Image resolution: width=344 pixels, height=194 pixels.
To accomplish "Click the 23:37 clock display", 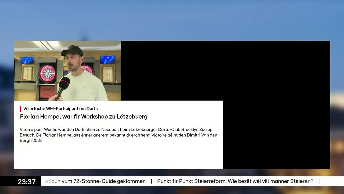I will [27, 182].
